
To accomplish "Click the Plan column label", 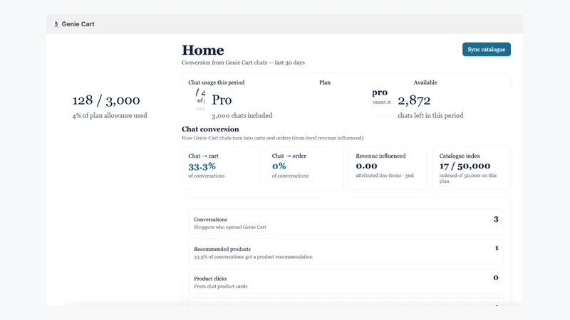I will point(325,82).
